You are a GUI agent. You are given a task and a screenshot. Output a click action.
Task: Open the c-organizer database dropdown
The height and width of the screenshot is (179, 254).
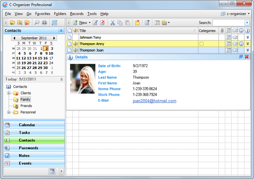[235, 14]
